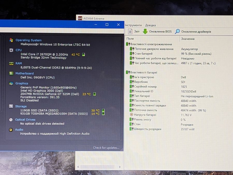Open the Інструменти menu in AIDA64
Screen dimensions: 233x175
click(x=133, y=25)
